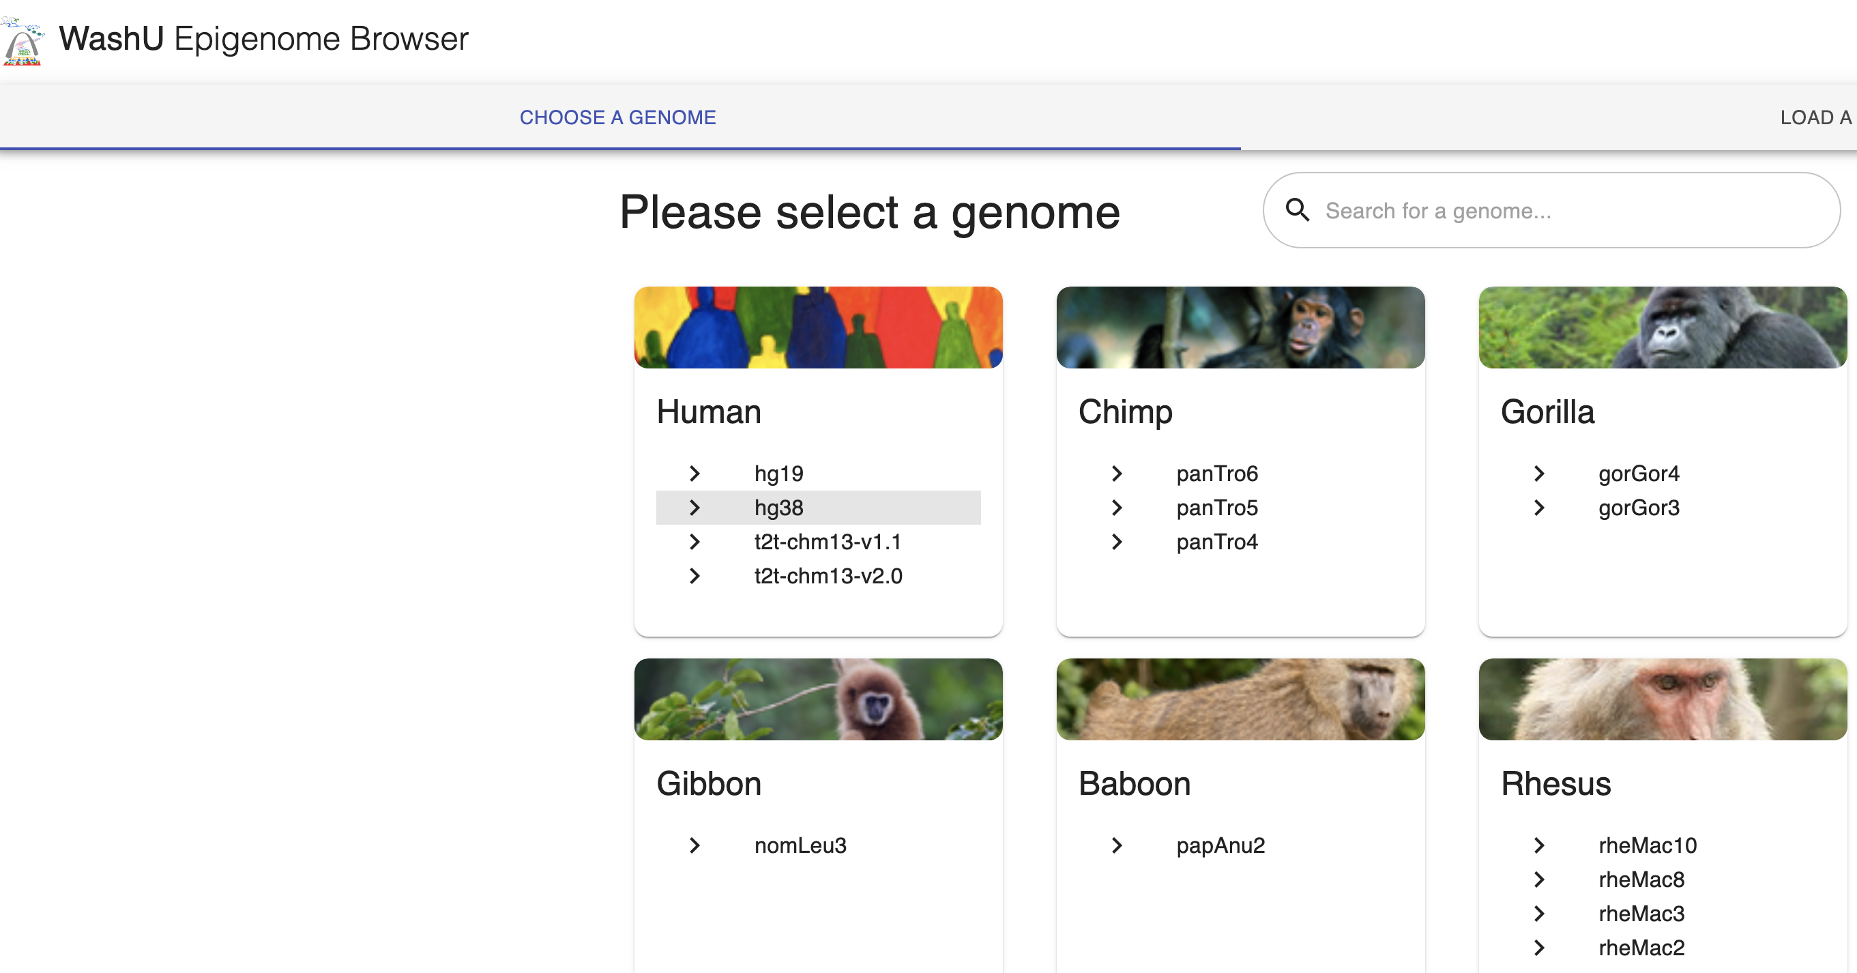Viewport: 1857px width, 973px height.
Task: Expand the rheMac10 chevron arrow
Action: coord(1539,845)
